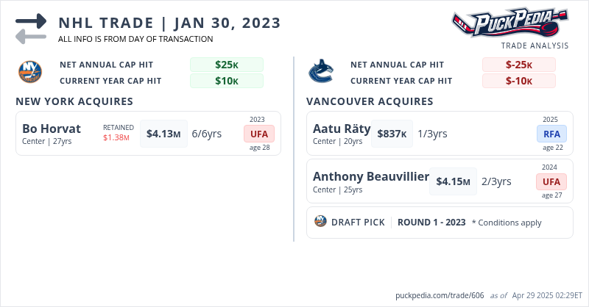Click Bo Horvat's $4.13M cap hit
This screenshot has width=589, height=307.
click(163, 134)
